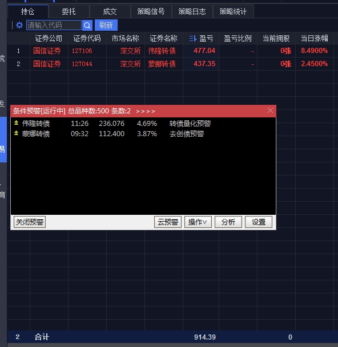Click the 关闭预警 button
This screenshot has height=347, width=338.
30,222
